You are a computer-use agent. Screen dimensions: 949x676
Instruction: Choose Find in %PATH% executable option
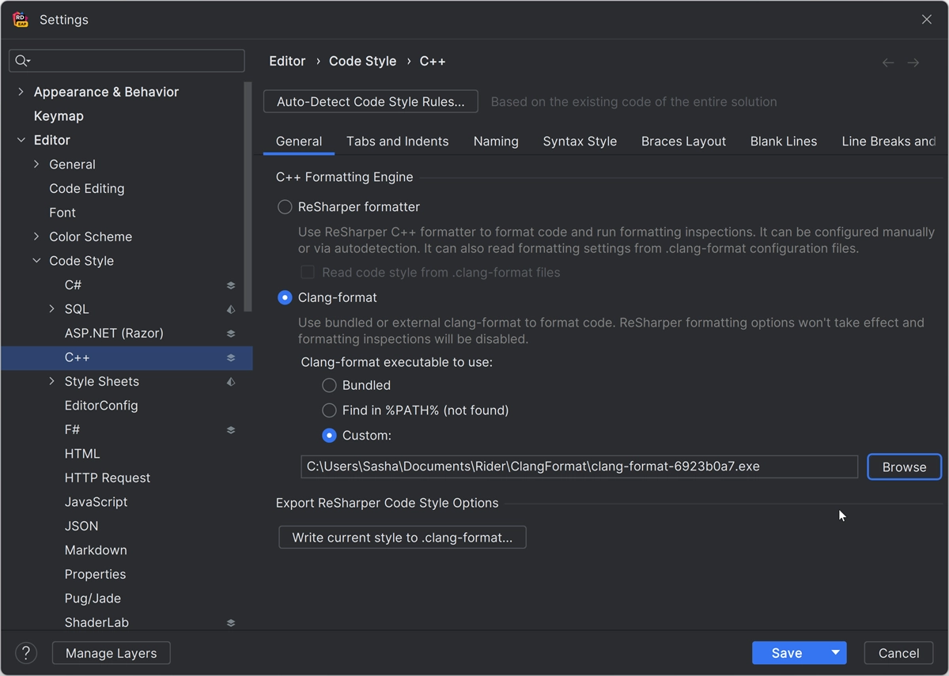(x=329, y=410)
